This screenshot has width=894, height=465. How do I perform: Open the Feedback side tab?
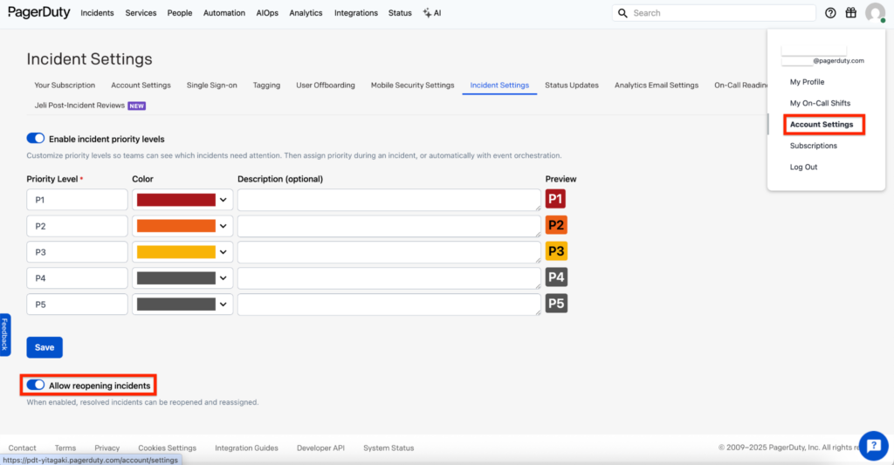tap(4, 334)
